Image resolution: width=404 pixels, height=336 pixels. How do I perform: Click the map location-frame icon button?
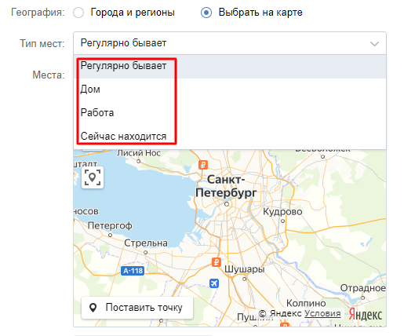pyautogui.click(x=93, y=177)
